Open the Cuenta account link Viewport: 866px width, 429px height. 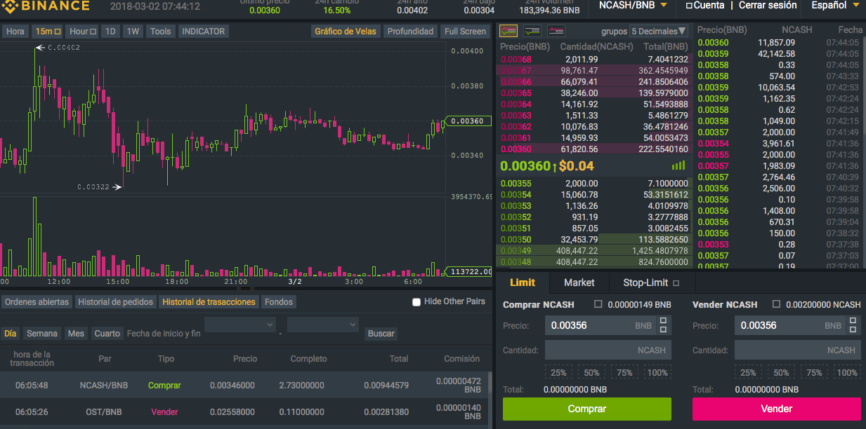tap(709, 5)
